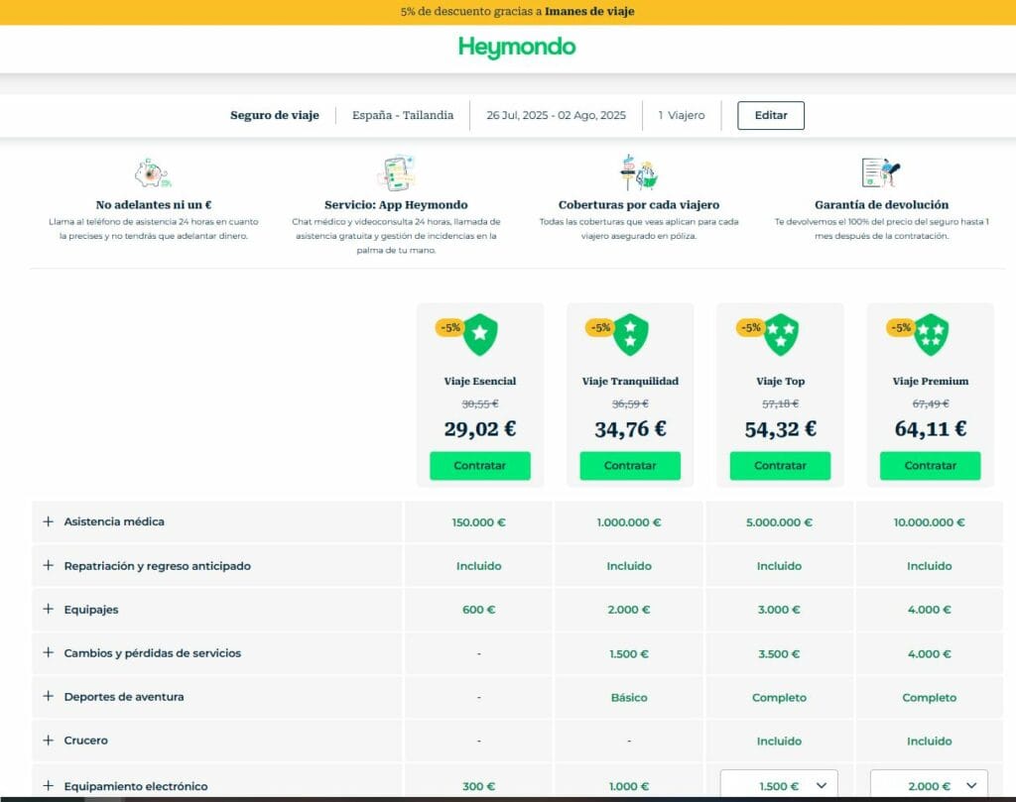Expand the Equipajes coverage row
The height and width of the screenshot is (802, 1016).
tap(48, 609)
